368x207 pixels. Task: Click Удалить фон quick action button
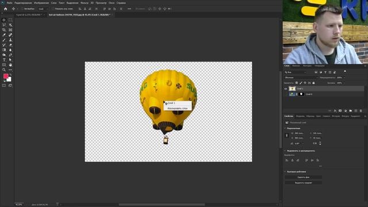pyautogui.click(x=303, y=177)
